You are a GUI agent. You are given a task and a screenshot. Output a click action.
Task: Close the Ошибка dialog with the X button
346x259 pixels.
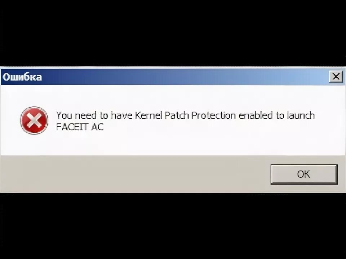pos(336,77)
